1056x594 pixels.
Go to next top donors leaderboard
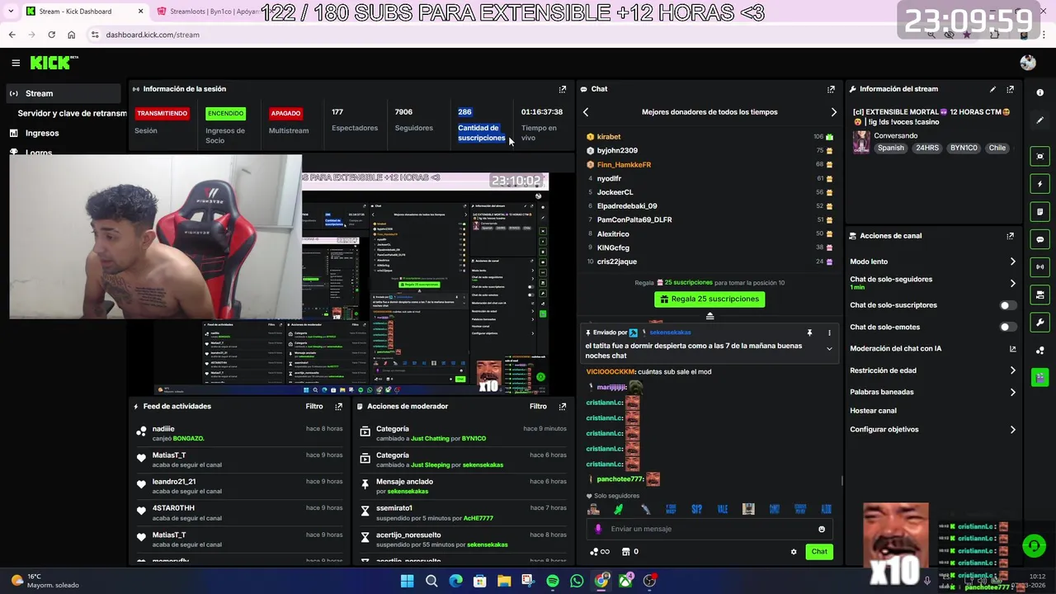point(833,112)
